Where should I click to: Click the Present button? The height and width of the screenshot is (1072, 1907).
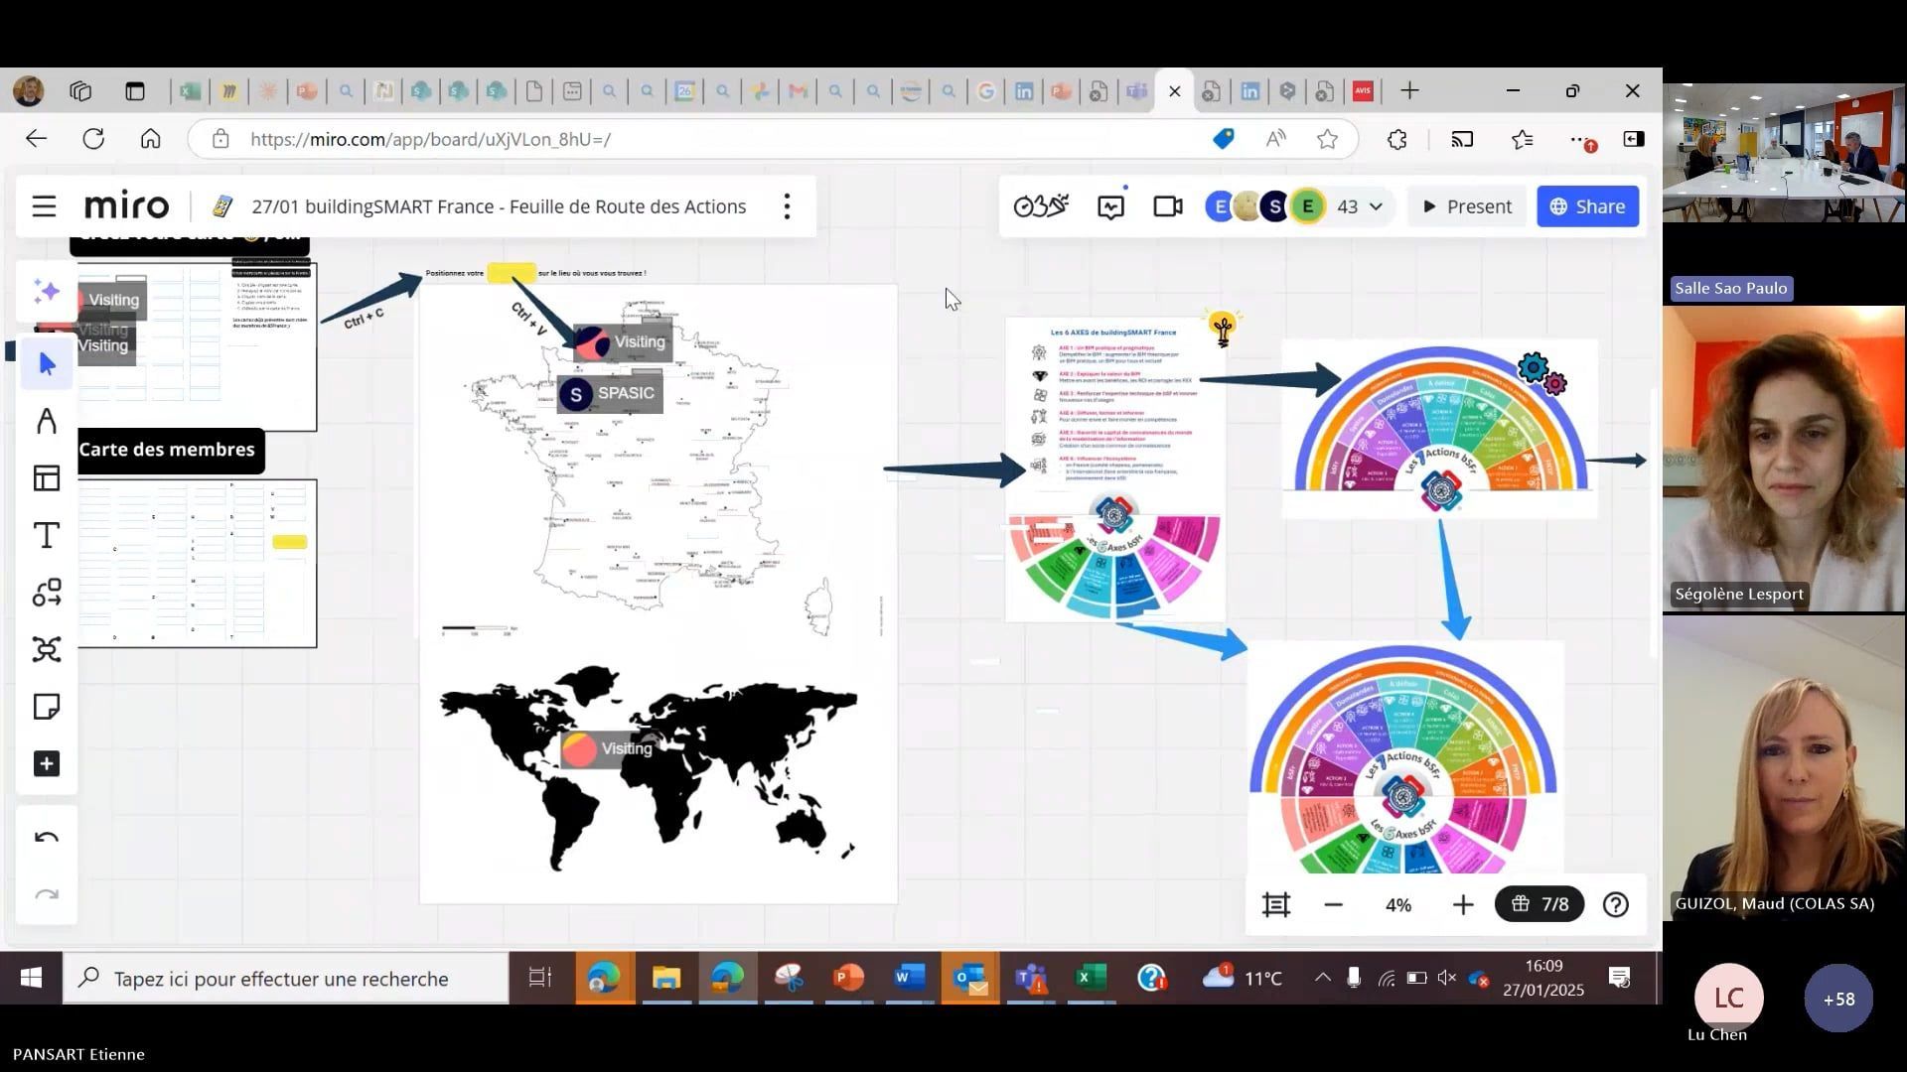(1467, 206)
